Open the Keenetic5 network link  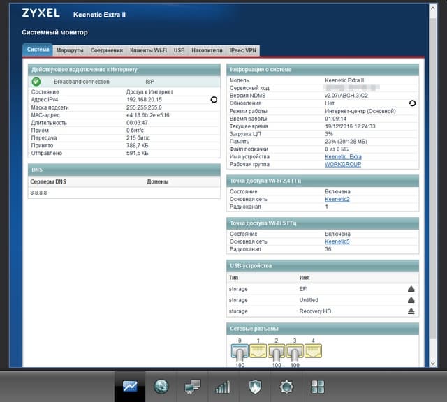(337, 241)
